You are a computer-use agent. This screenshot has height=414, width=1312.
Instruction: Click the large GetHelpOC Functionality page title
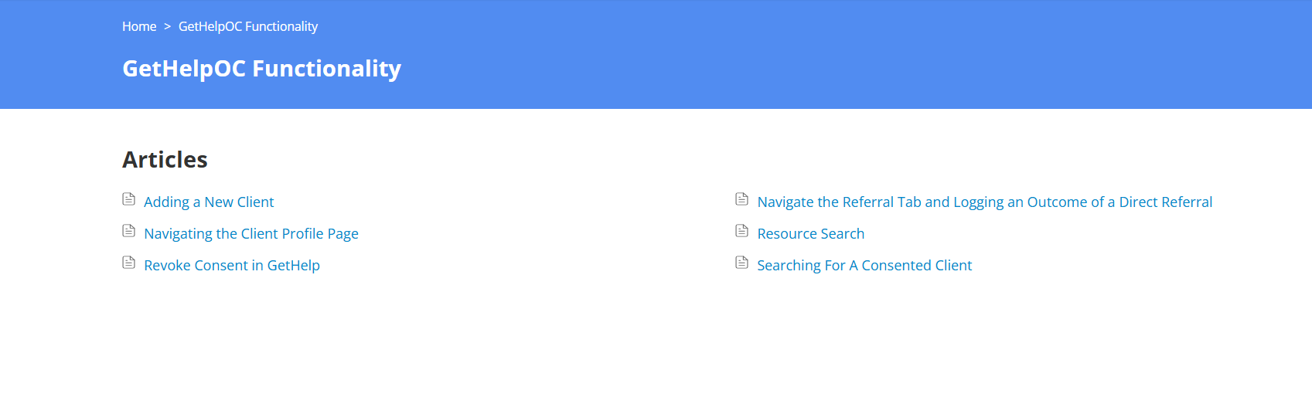[261, 69]
